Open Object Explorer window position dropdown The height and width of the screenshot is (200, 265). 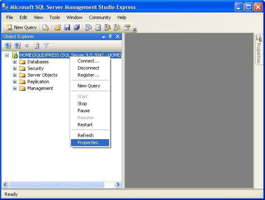coord(104,37)
